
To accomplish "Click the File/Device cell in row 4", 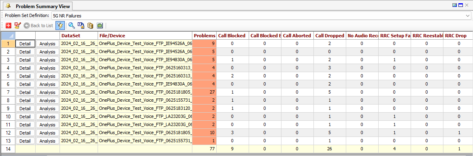I will [145, 68].
